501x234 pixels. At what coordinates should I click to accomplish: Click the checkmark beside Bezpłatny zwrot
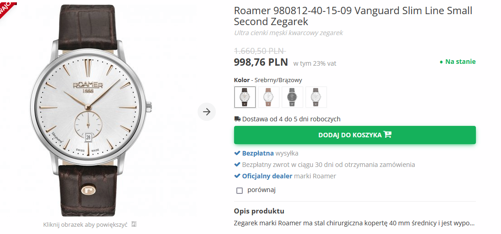click(237, 165)
